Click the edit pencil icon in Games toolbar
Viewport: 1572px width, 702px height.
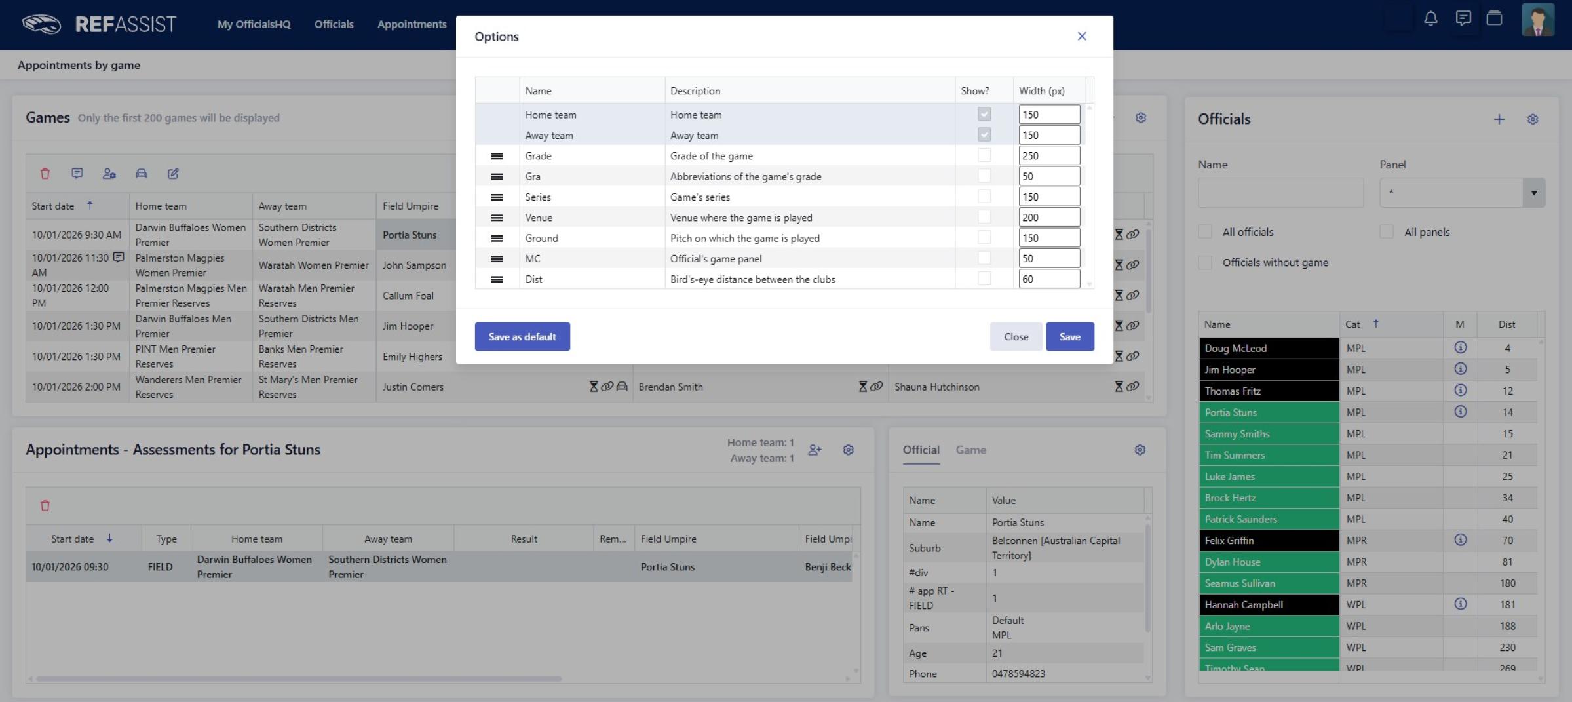[173, 174]
